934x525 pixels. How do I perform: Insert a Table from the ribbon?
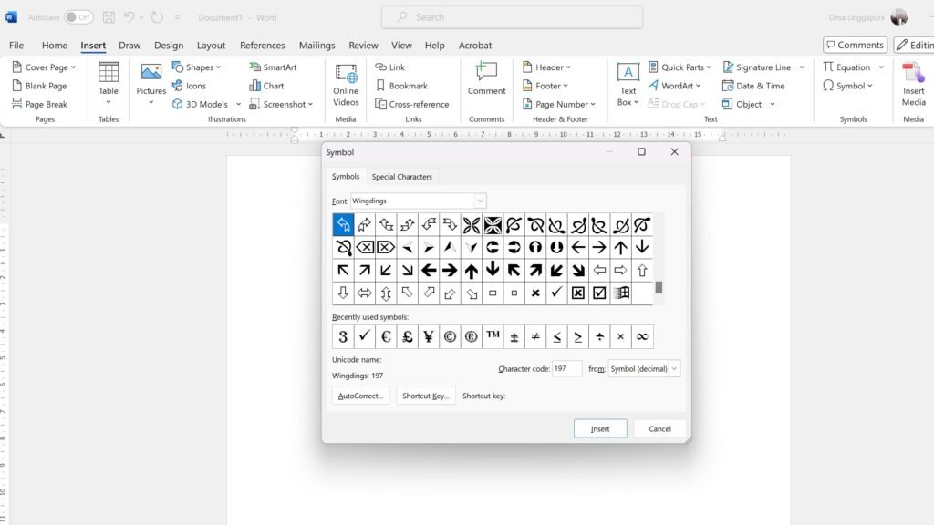(109, 74)
